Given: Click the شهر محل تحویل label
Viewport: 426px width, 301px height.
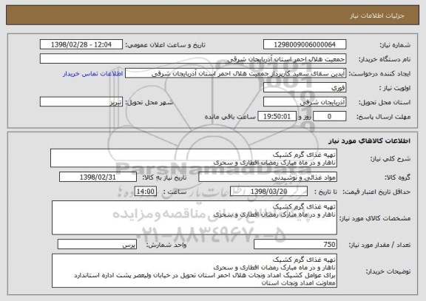Looking at the screenshot, I should [x=149, y=102].
